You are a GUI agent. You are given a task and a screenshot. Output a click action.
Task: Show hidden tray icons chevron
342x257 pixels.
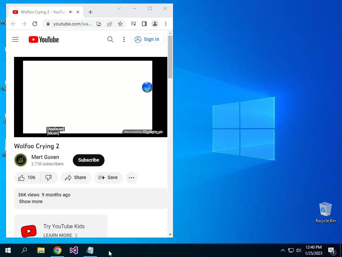click(x=283, y=250)
